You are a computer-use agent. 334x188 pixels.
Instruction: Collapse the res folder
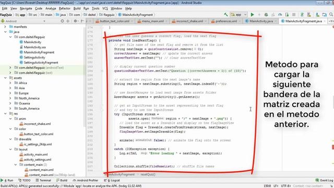[5, 114]
